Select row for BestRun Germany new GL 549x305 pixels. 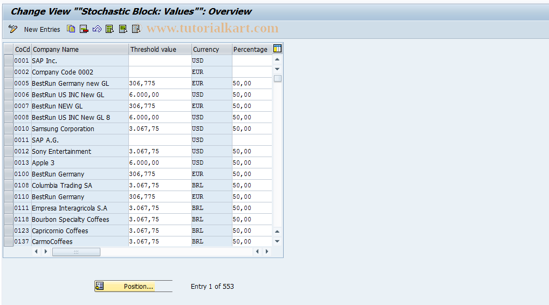9,84
